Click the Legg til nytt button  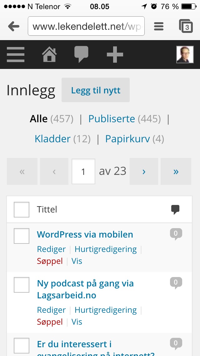pos(96,90)
